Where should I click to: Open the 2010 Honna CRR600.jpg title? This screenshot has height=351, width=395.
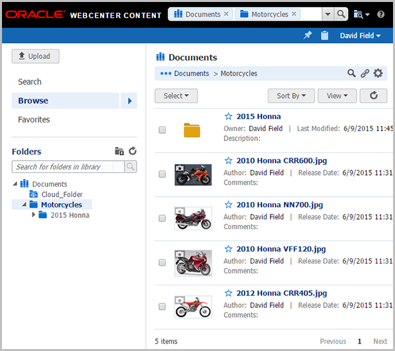tap(282, 161)
